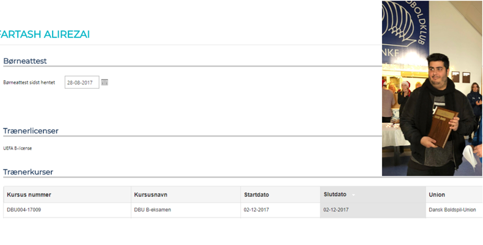Click the FARTASH ALIREZAI name heading
483x245 pixels.
[45, 34]
